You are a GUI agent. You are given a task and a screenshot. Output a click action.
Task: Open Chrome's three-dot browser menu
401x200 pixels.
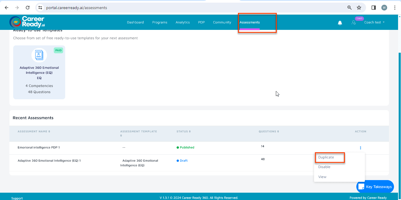(395, 8)
